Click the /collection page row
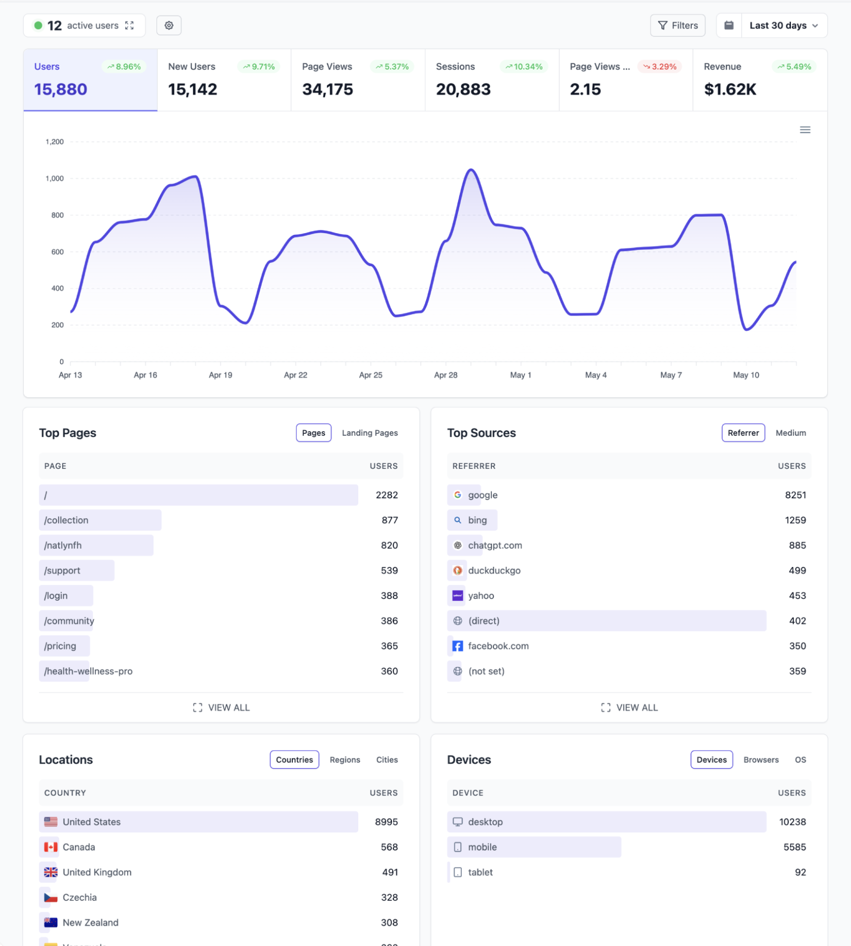The height and width of the screenshot is (946, 851). coord(100,520)
